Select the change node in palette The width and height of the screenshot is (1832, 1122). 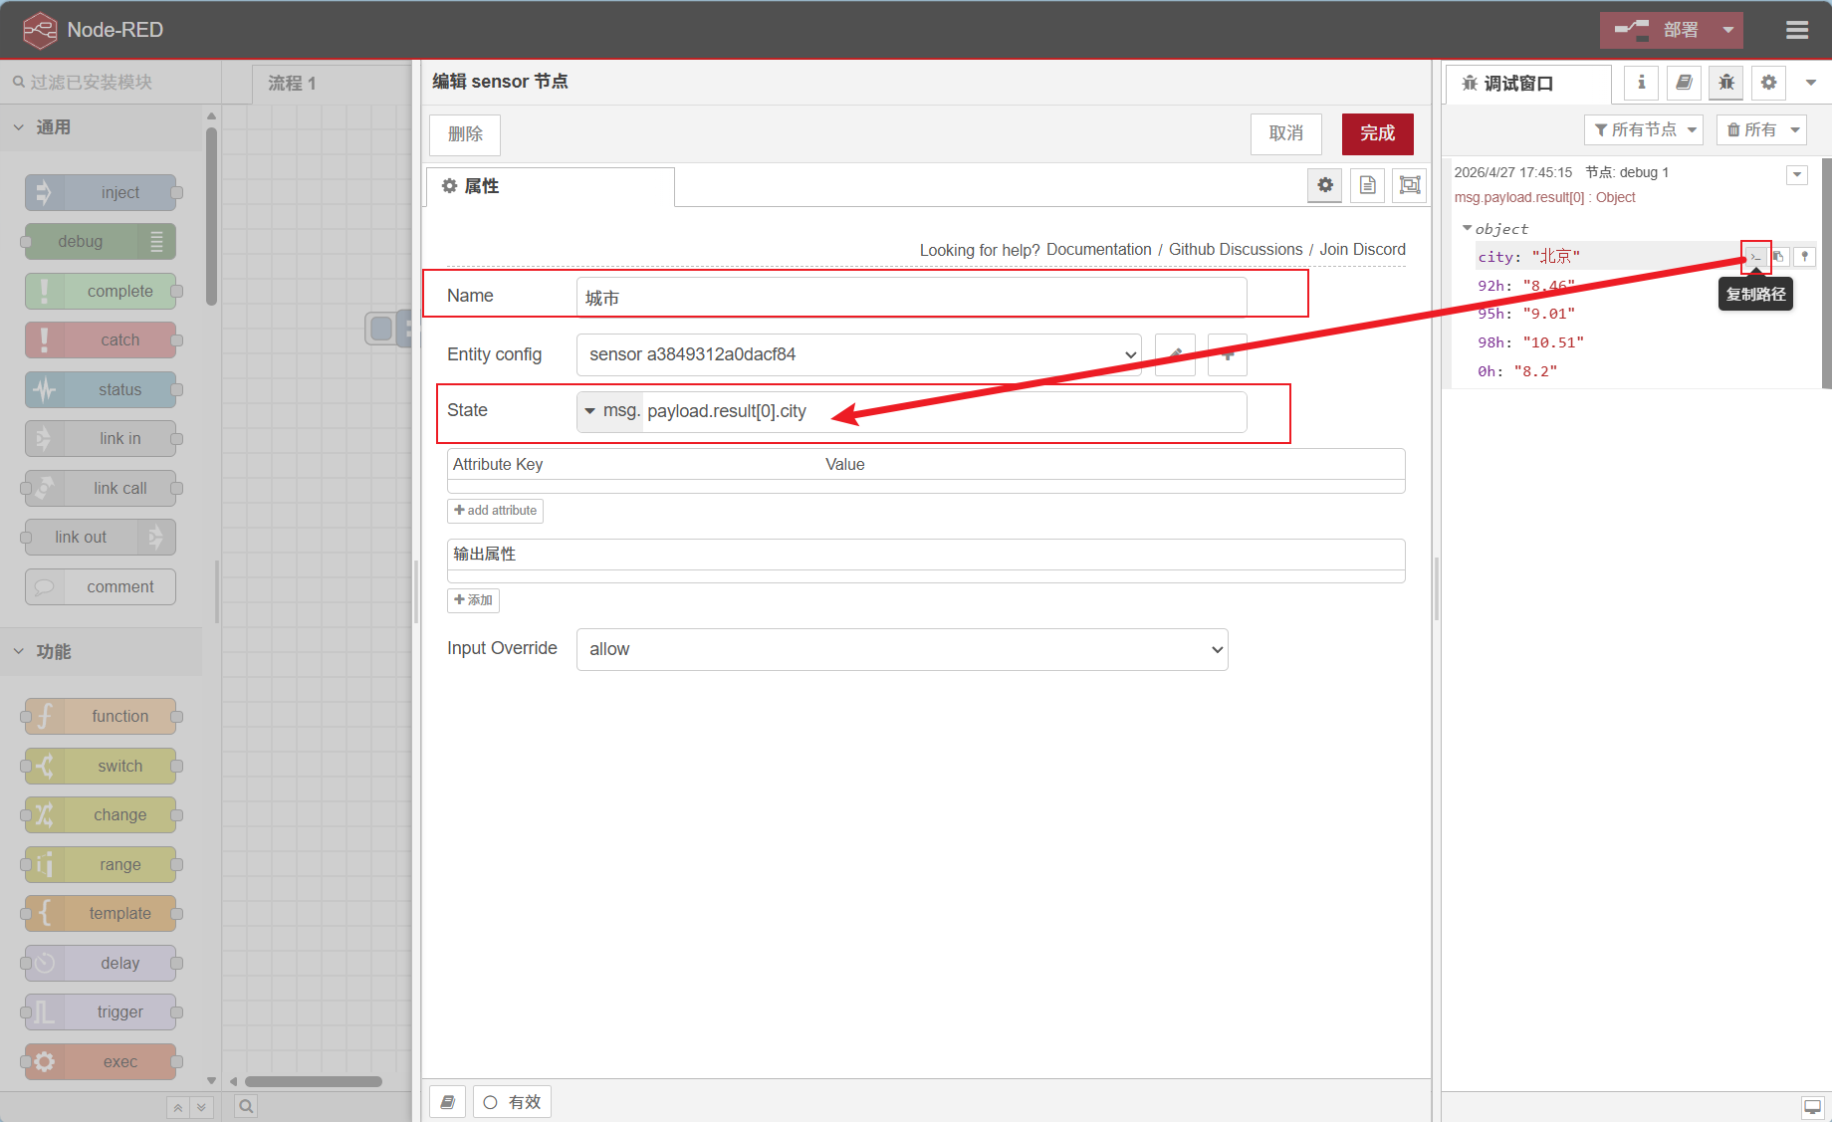[101, 814]
